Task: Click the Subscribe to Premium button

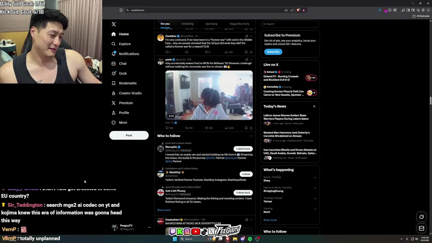Action: (x=273, y=52)
